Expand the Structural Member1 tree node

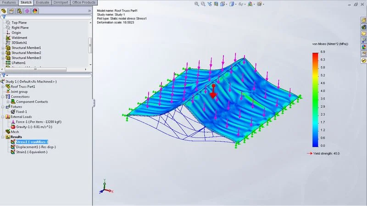(x=3, y=48)
